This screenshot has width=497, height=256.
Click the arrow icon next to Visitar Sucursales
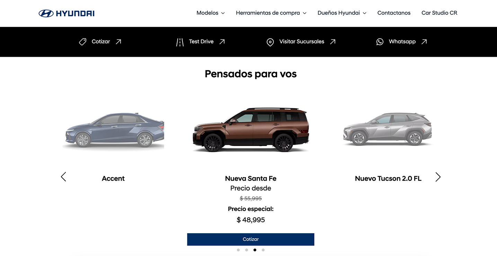(x=333, y=42)
